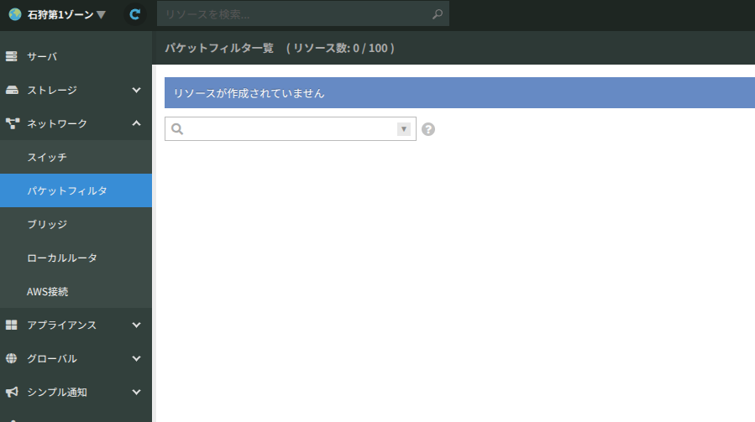Image resolution: width=755 pixels, height=422 pixels.
Task: Click the シンプル通知 label in the sidebar
Action: pyautogui.click(x=57, y=392)
